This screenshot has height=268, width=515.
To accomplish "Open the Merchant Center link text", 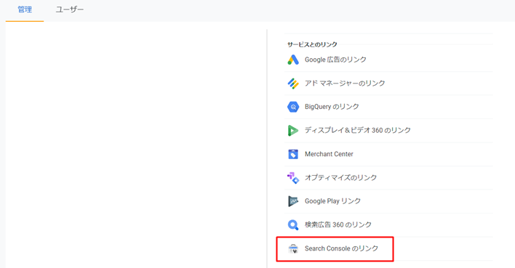I will click(x=329, y=154).
